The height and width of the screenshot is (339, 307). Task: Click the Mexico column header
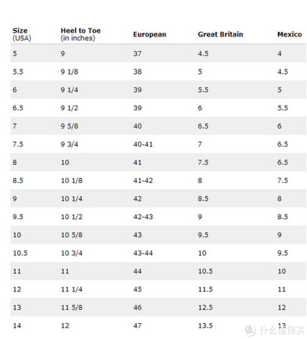click(x=290, y=34)
